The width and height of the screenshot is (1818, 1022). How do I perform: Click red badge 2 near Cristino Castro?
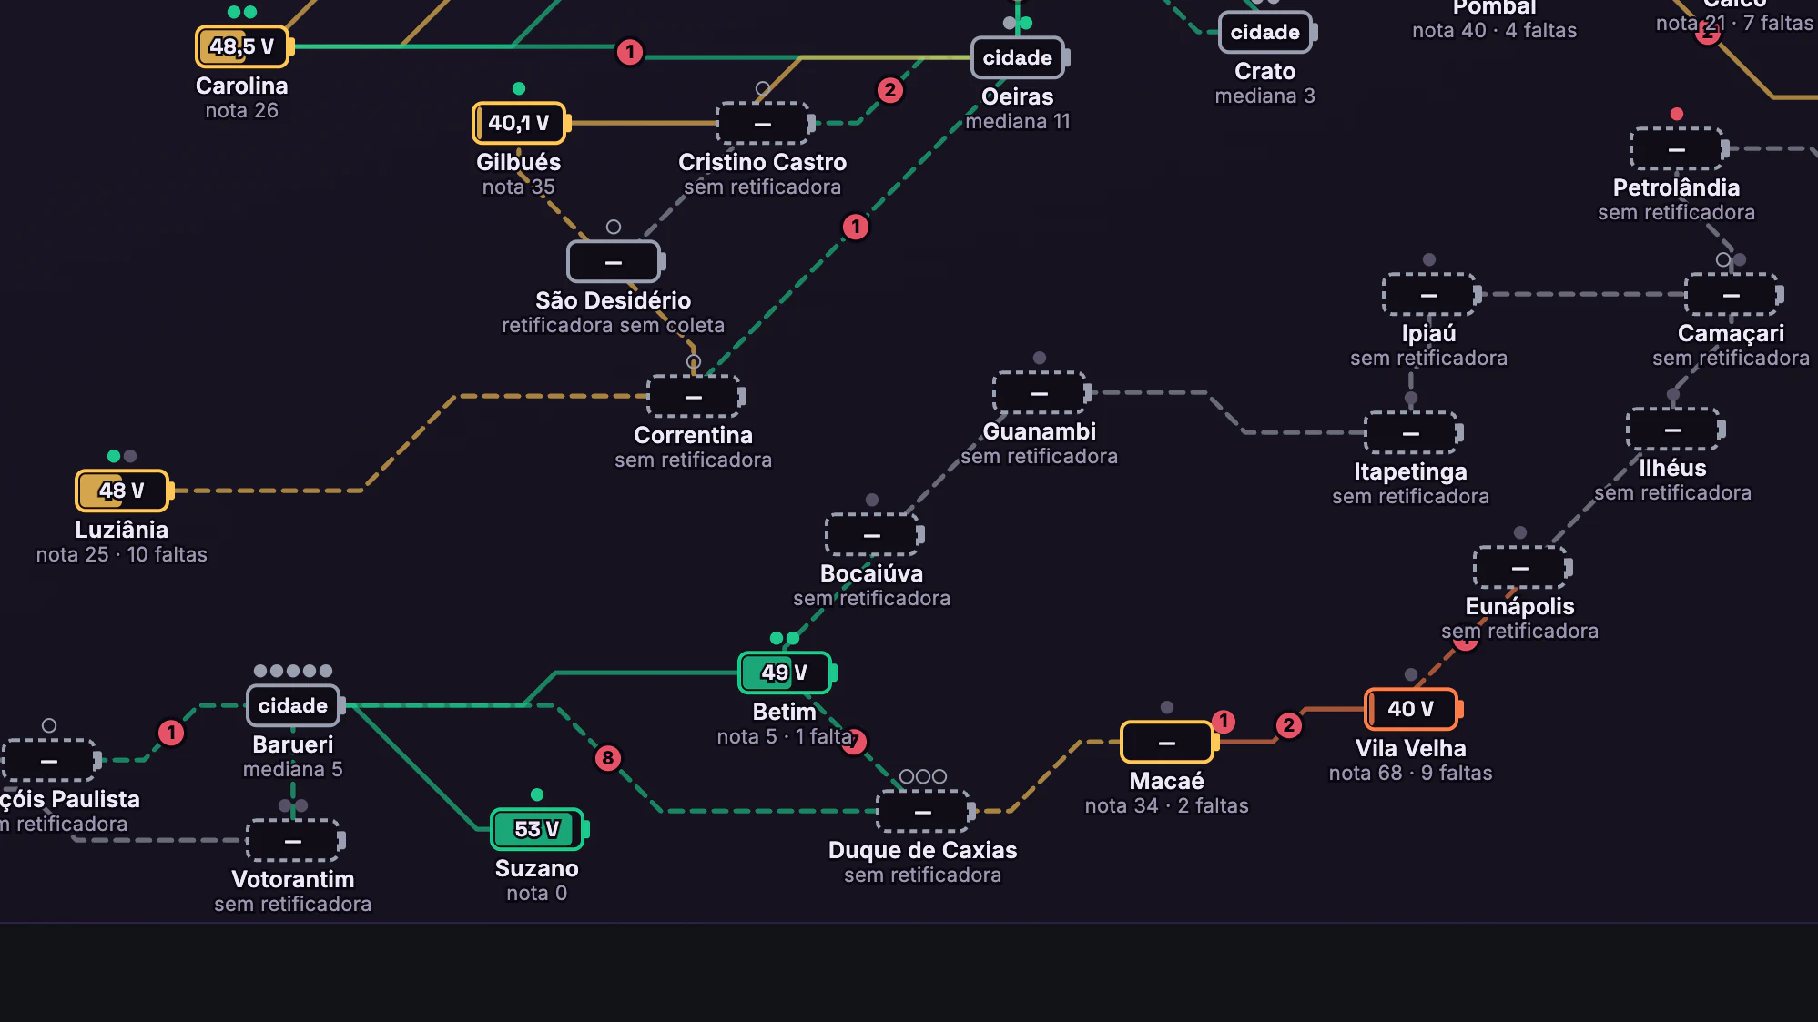pos(890,90)
